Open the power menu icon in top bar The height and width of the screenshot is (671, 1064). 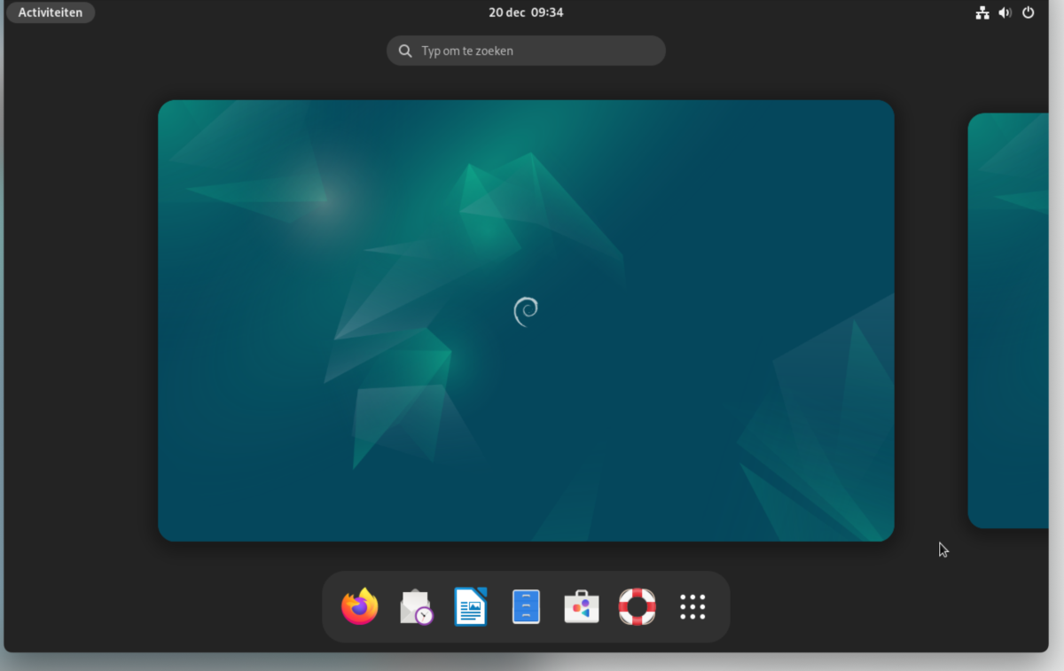tap(1029, 12)
